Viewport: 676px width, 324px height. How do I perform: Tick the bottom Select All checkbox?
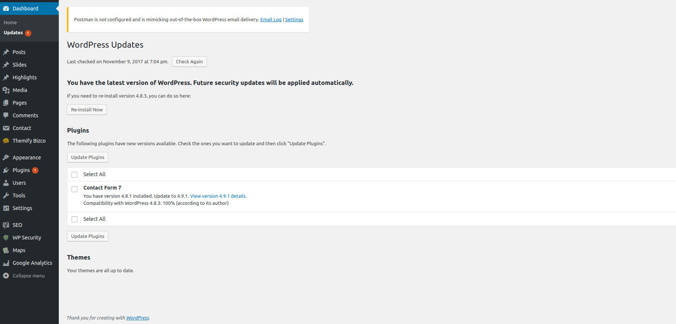(x=74, y=219)
